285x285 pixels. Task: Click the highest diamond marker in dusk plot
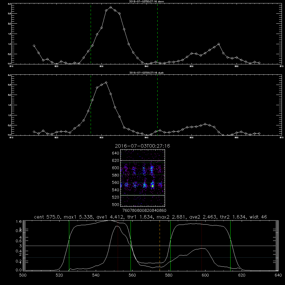click(x=106, y=83)
